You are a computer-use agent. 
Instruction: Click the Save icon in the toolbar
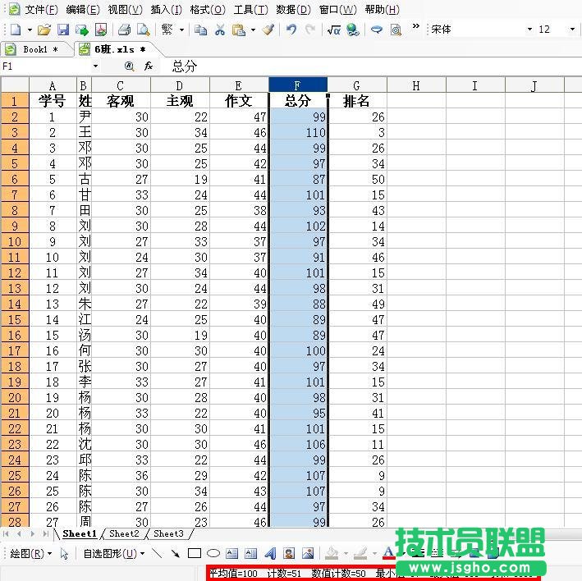pyautogui.click(x=63, y=30)
